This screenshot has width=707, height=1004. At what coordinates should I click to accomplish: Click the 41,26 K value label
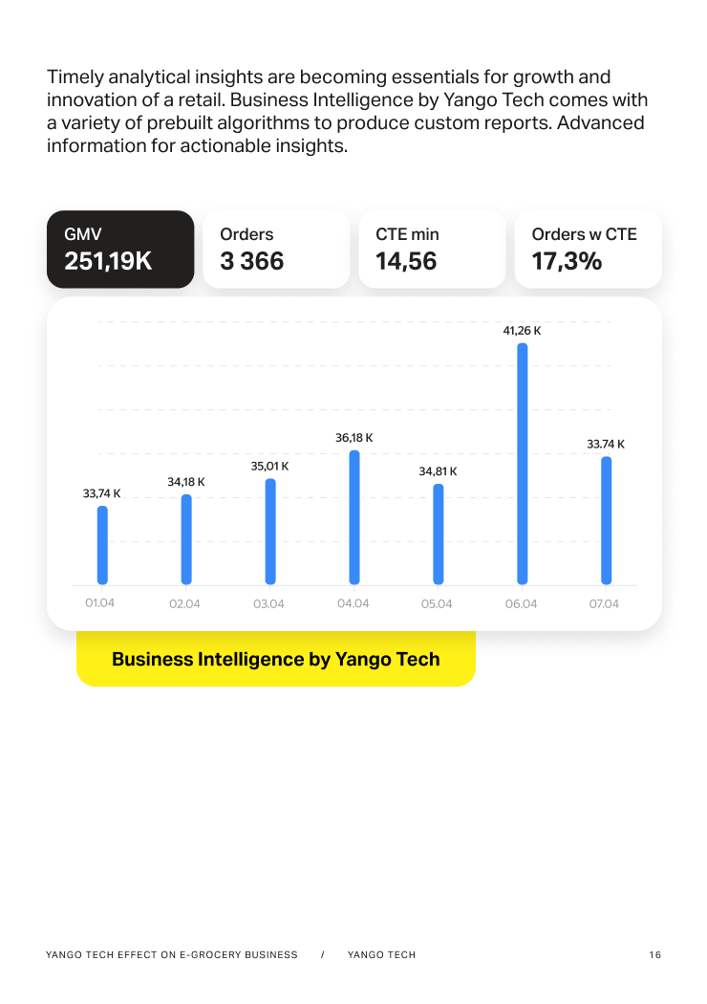(523, 331)
